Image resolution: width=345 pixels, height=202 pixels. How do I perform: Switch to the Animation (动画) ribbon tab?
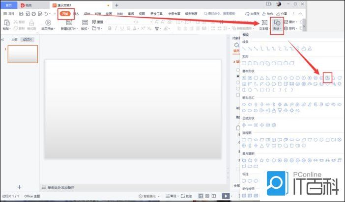tap(109, 14)
